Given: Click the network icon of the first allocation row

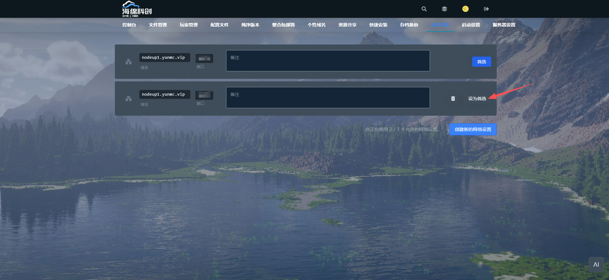Looking at the screenshot, I should pos(129,62).
